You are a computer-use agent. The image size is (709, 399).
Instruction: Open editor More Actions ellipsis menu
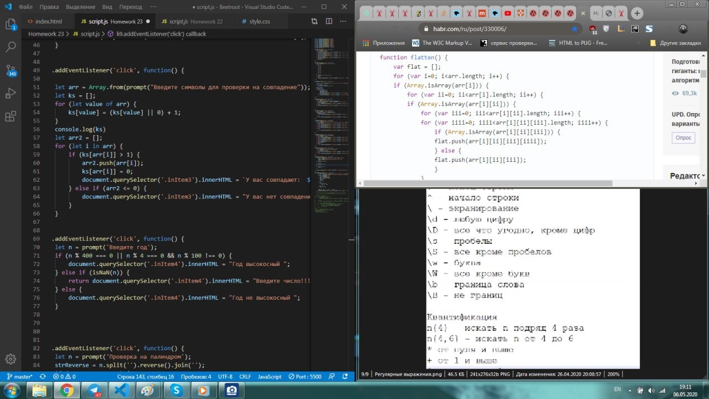pyautogui.click(x=343, y=21)
